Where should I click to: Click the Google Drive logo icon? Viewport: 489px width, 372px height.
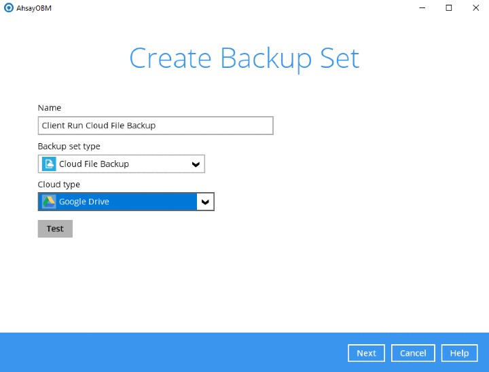click(x=49, y=202)
